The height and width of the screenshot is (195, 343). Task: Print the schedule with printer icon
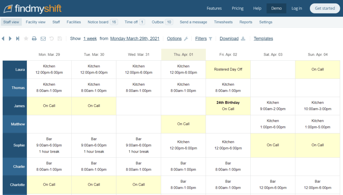point(34,39)
